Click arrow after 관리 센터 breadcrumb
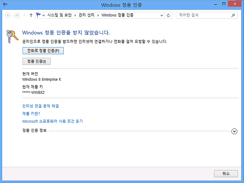Screen dimensions: 244x183 tap(98, 15)
